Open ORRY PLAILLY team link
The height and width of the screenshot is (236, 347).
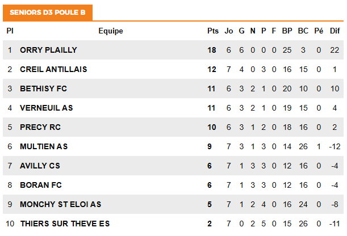click(x=48, y=50)
